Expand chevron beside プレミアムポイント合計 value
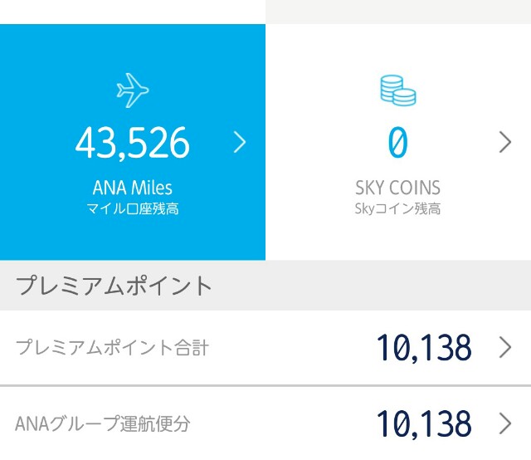This screenshot has width=531, height=460. tap(505, 347)
